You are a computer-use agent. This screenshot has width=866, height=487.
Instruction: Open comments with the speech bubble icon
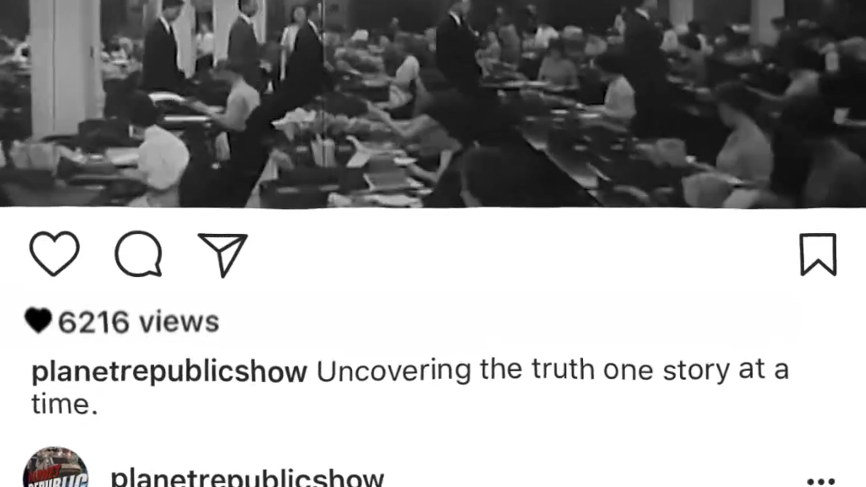tap(138, 253)
